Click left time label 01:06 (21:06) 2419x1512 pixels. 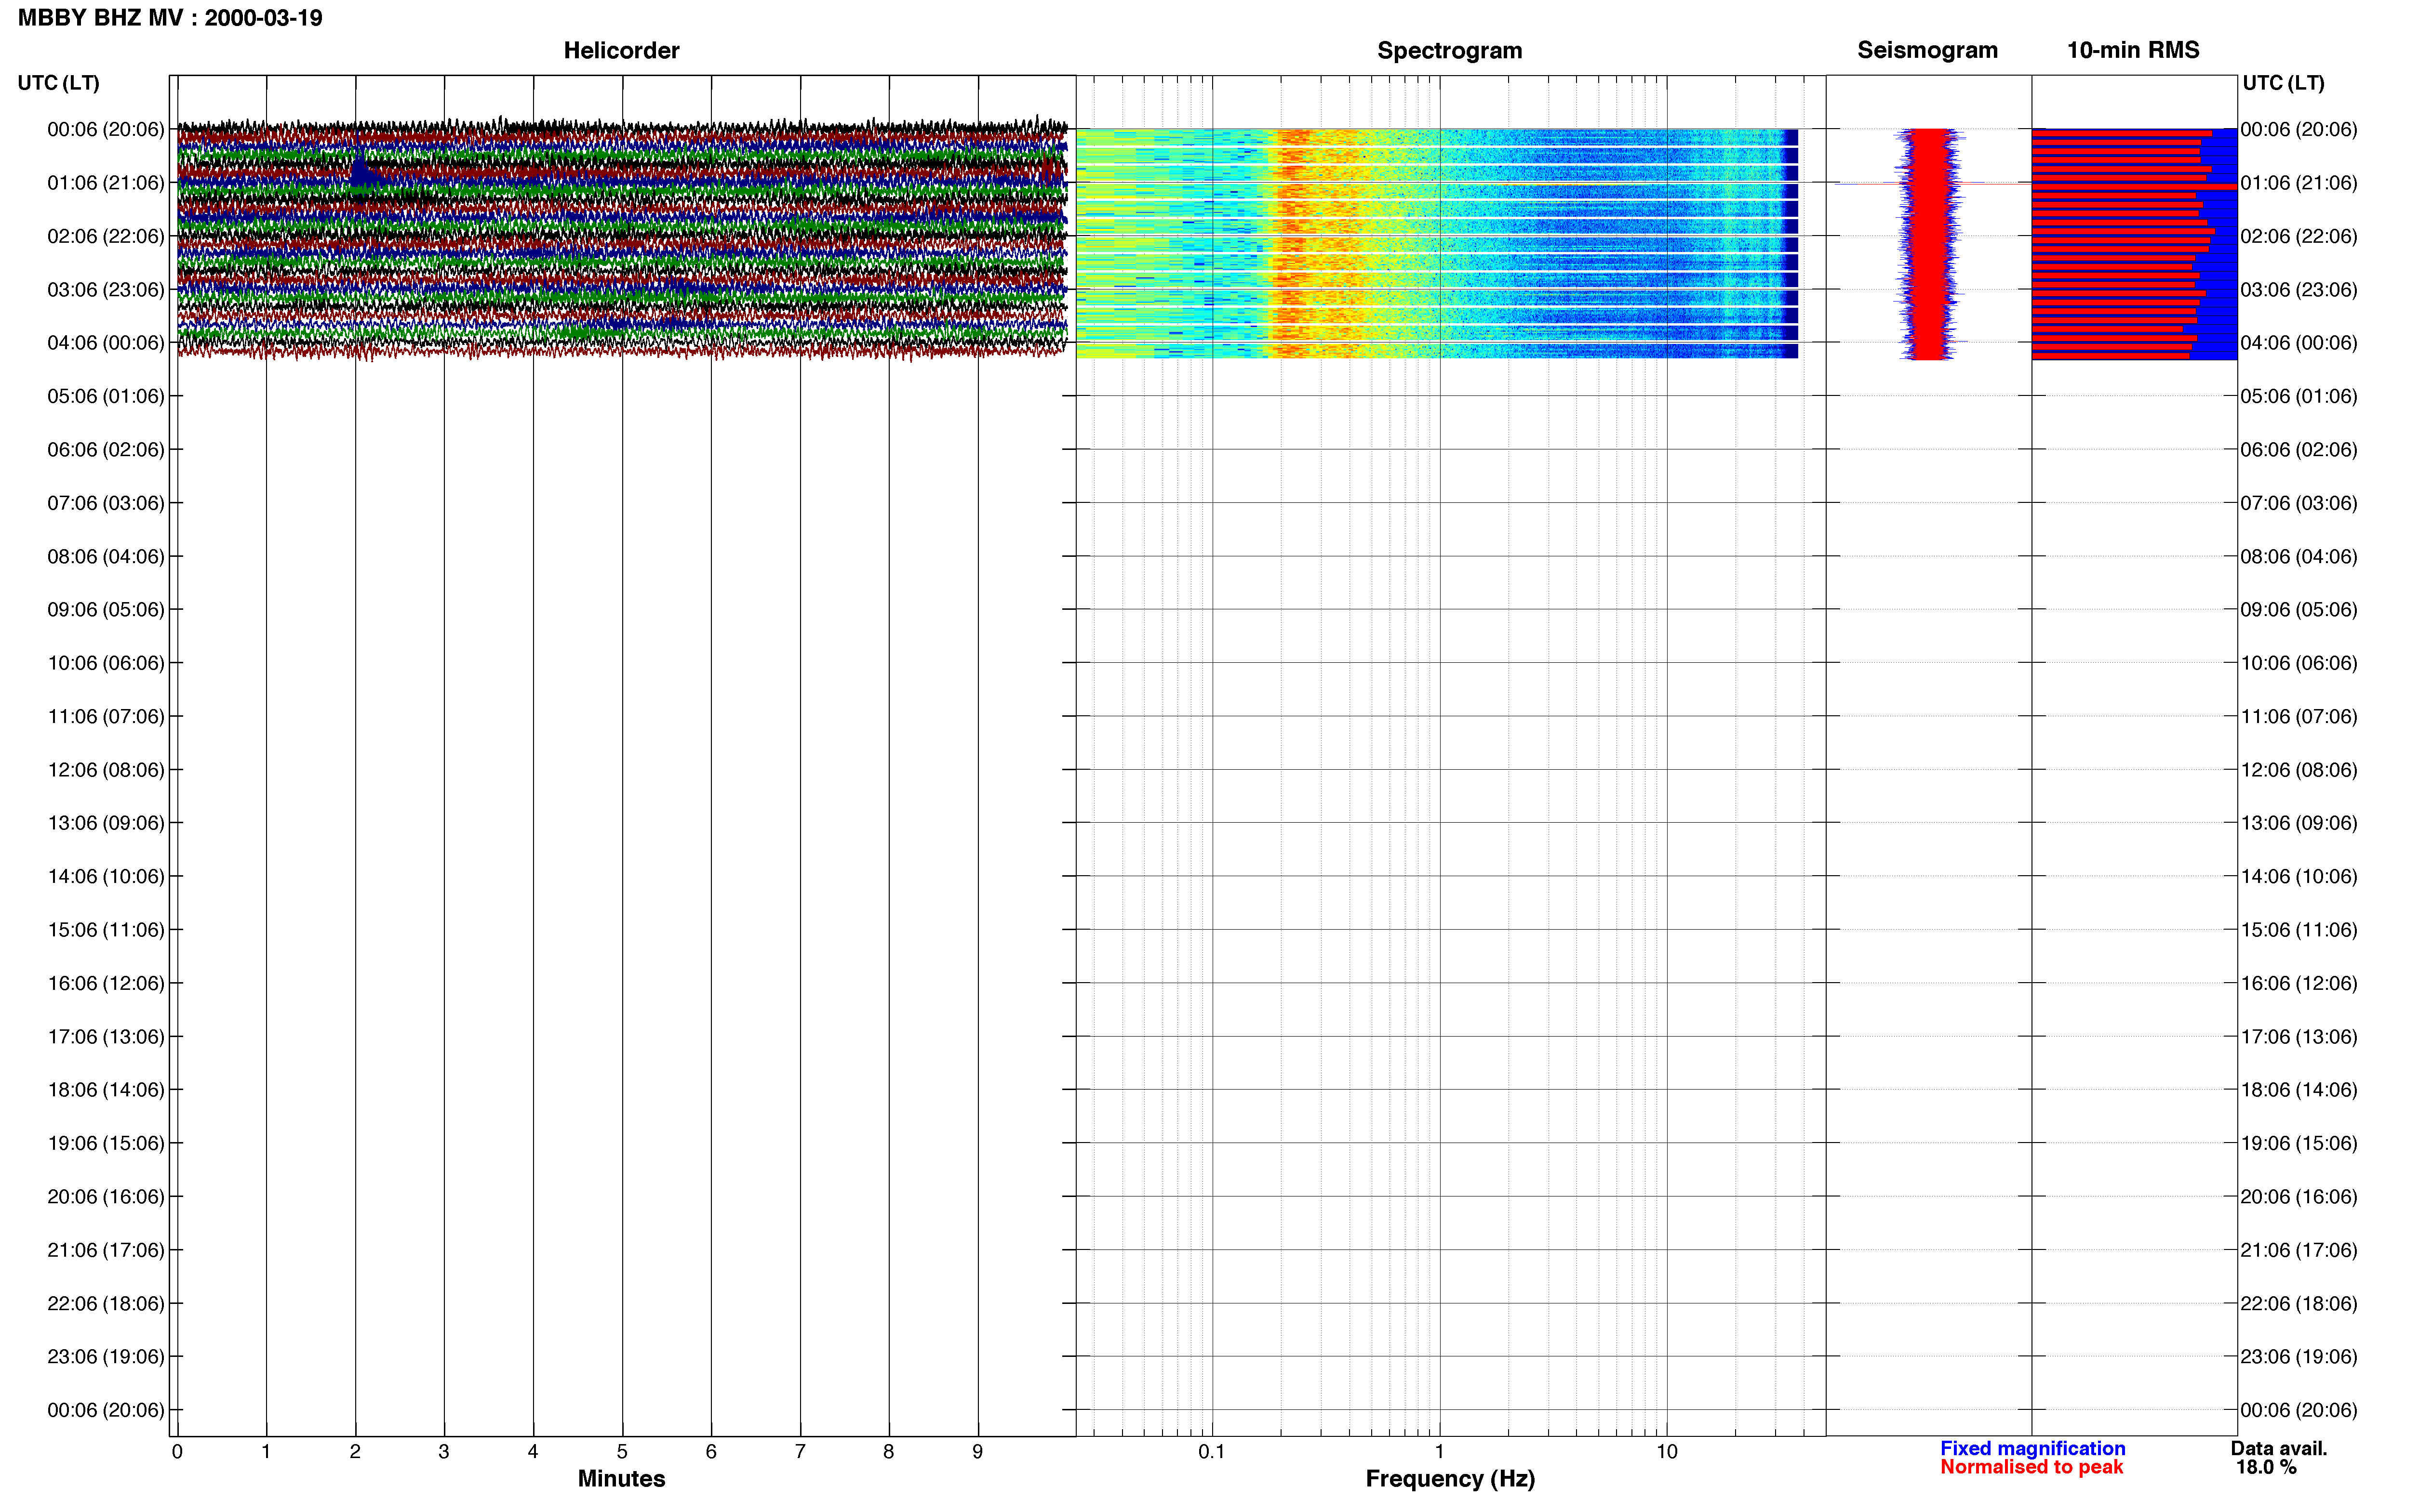coord(105,183)
